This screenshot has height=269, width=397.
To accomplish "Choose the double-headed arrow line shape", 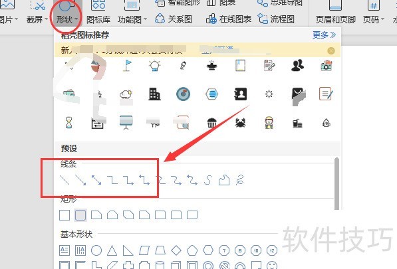I will pyautogui.click(x=96, y=180).
